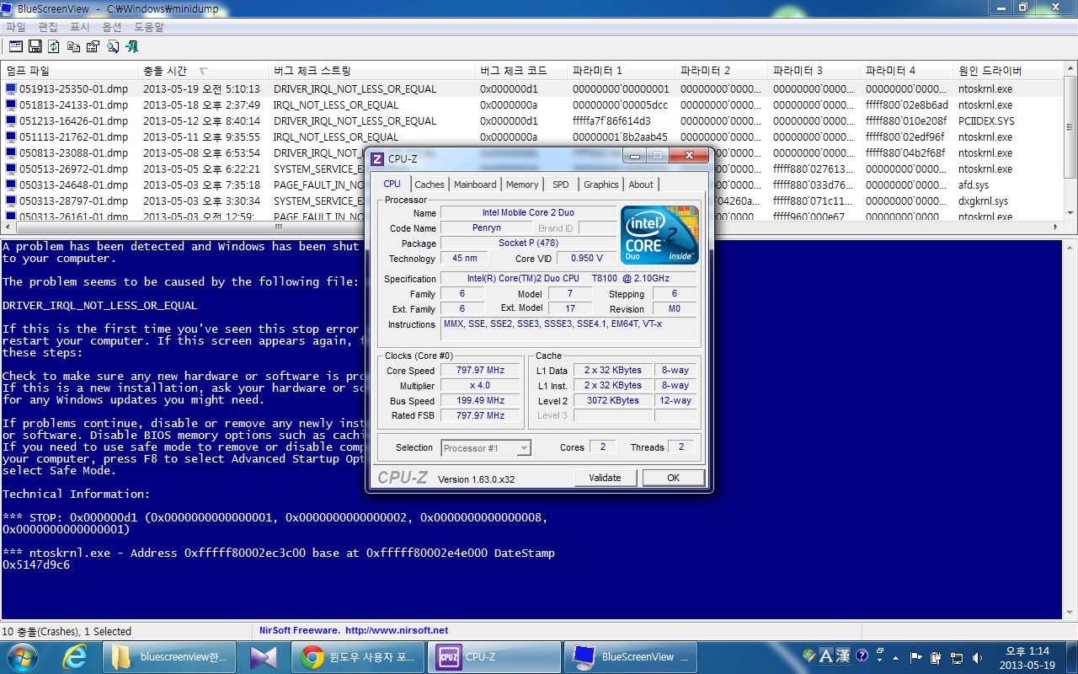This screenshot has width=1078, height=674.
Task: Click the Validate button in CPU-Z
Action: (605, 478)
